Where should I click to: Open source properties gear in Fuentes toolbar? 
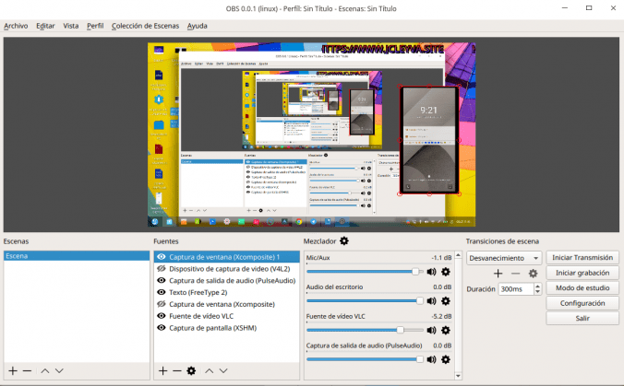tap(191, 370)
